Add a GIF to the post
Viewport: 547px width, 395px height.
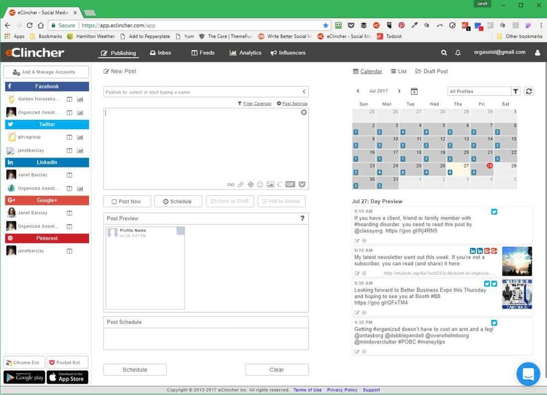click(x=290, y=184)
